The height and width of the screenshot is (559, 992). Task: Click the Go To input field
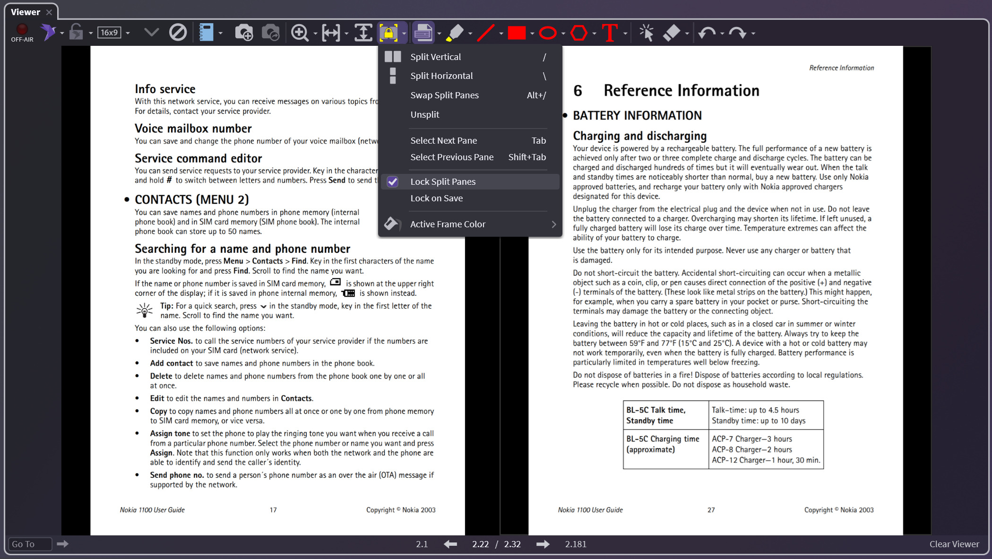(x=30, y=544)
